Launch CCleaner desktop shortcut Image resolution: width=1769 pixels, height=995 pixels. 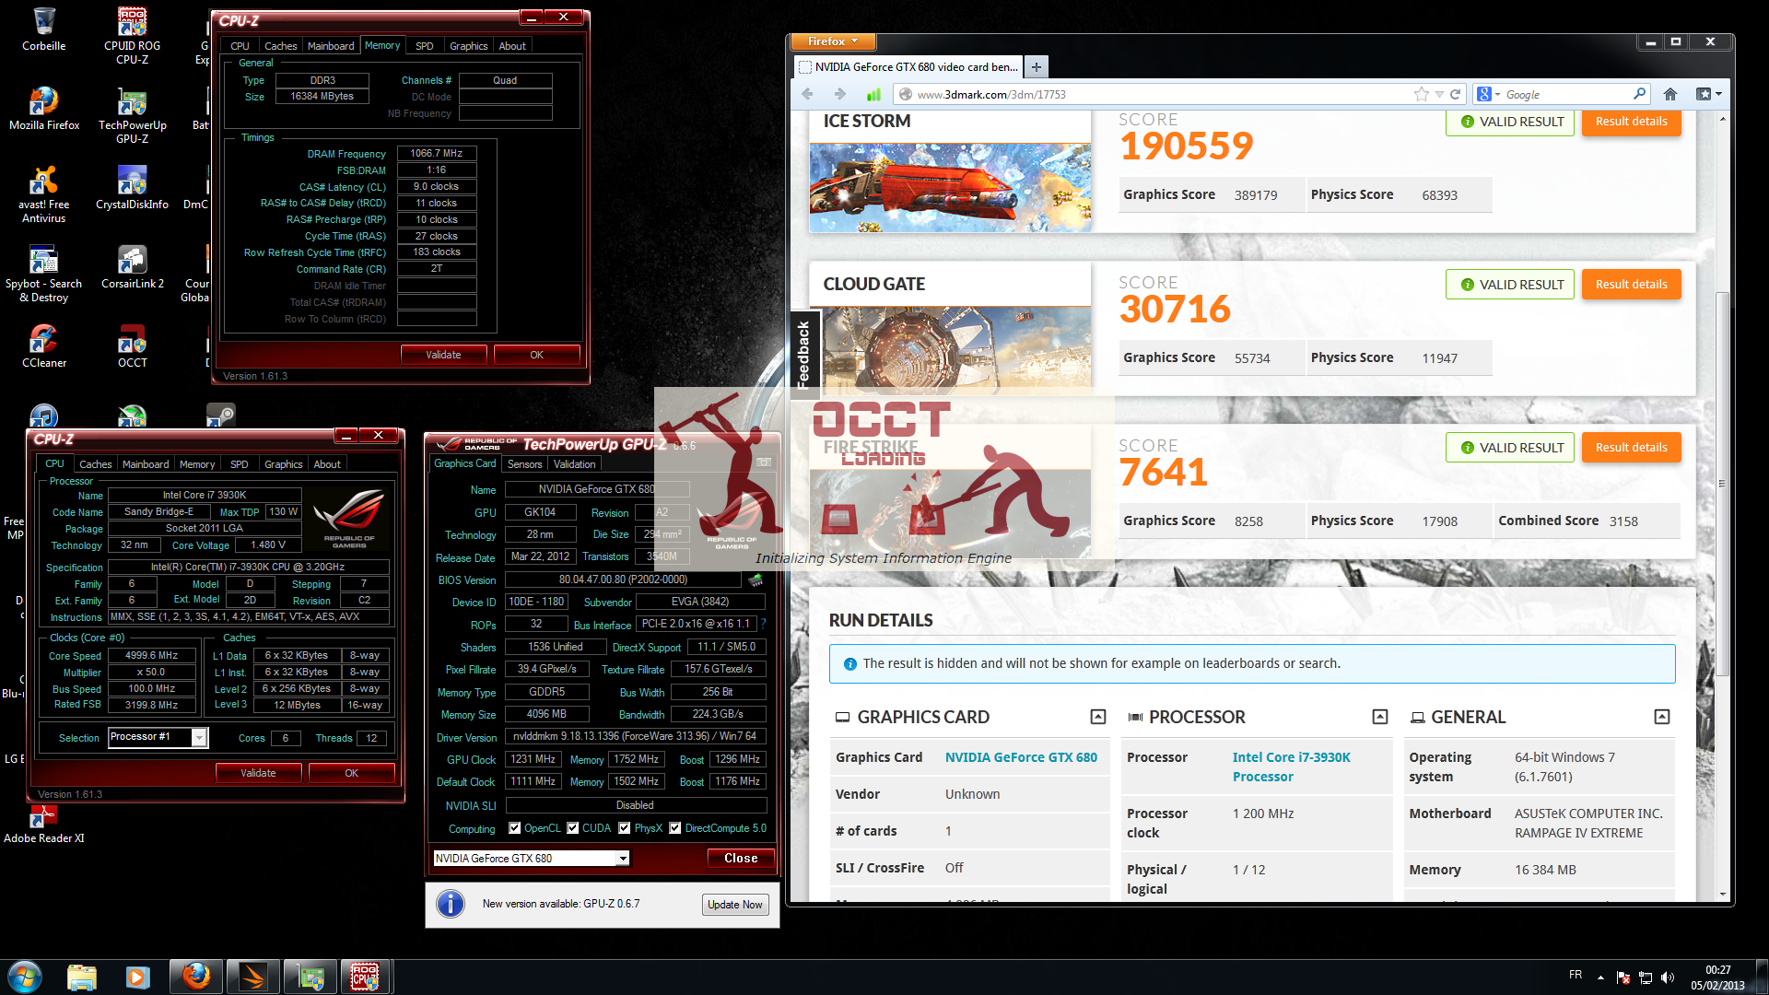click(43, 346)
